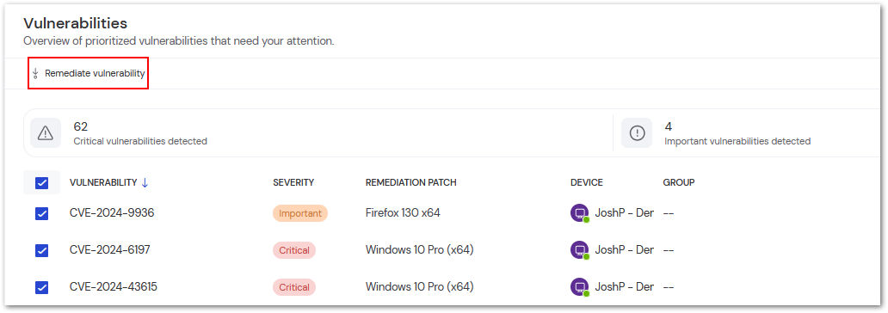Image resolution: width=888 pixels, height=313 pixels.
Task: Sort by REMEDIATION PATCH column header
Action: [411, 182]
